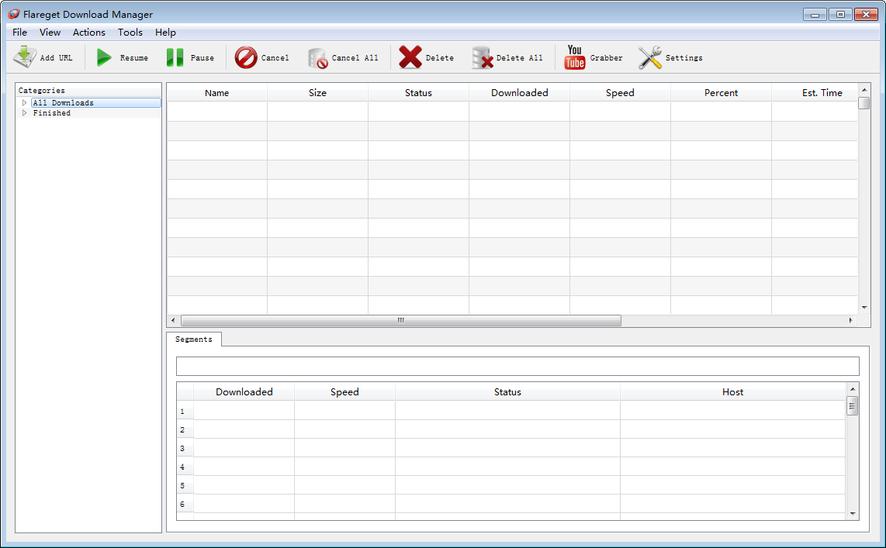Maximize the Flareget window
This screenshot has height=548, width=886.
[840, 15]
